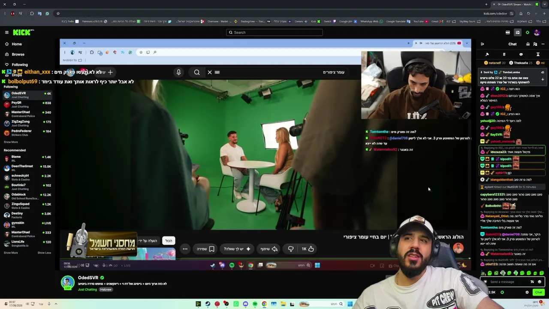The width and height of the screenshot is (549, 309).
Task: Open chat more options menu
Action: coord(543,44)
